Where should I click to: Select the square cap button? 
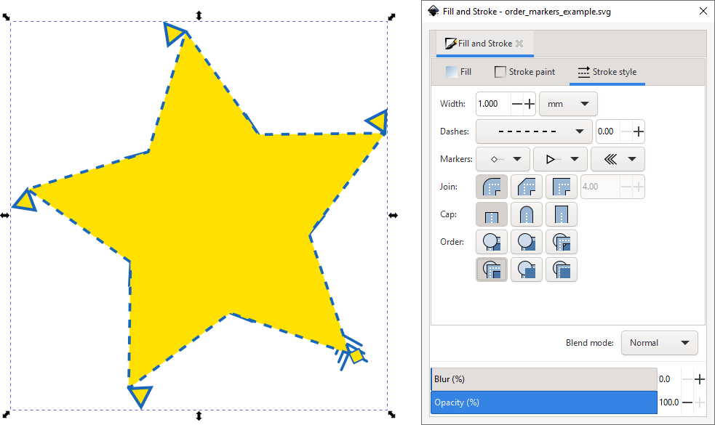point(562,214)
